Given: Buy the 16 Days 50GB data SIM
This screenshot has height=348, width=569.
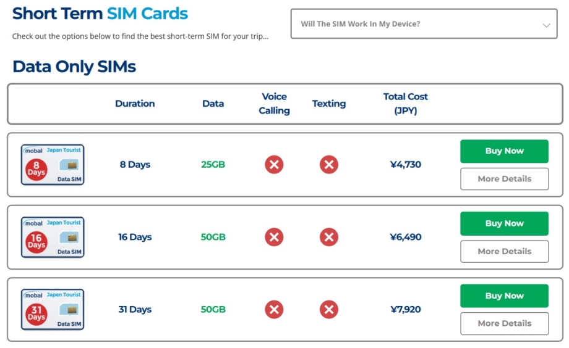Looking at the screenshot, I should pyautogui.click(x=504, y=223).
